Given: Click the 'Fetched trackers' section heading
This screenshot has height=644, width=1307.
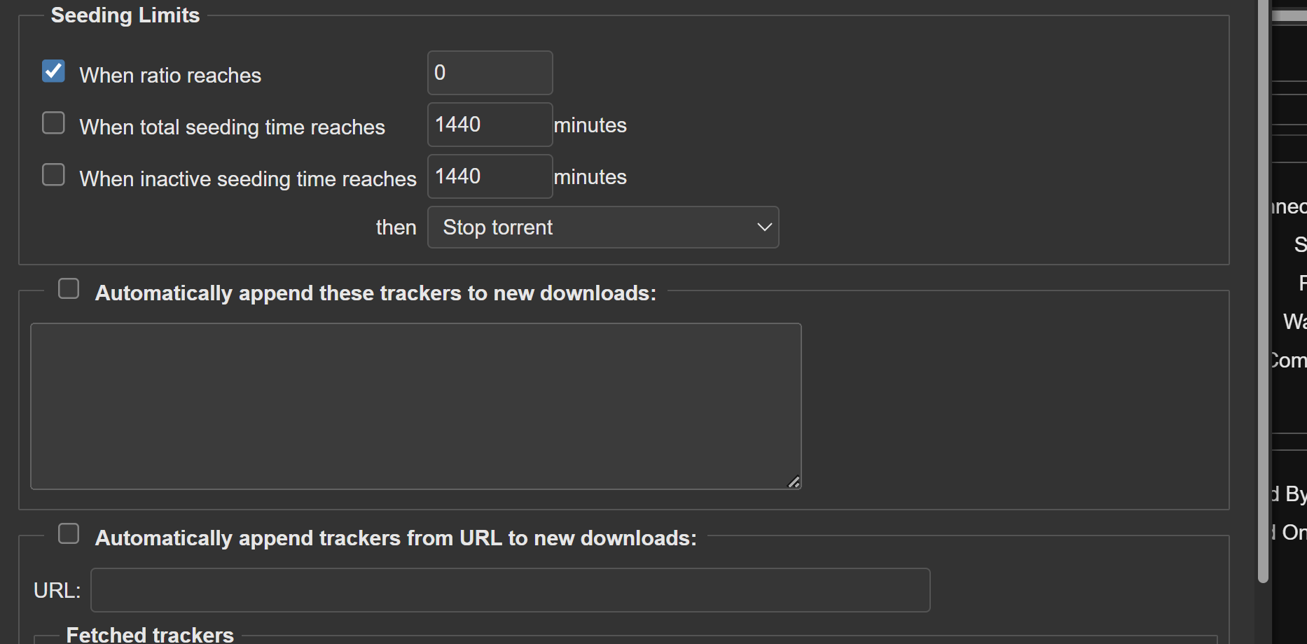Looking at the screenshot, I should click(x=150, y=634).
